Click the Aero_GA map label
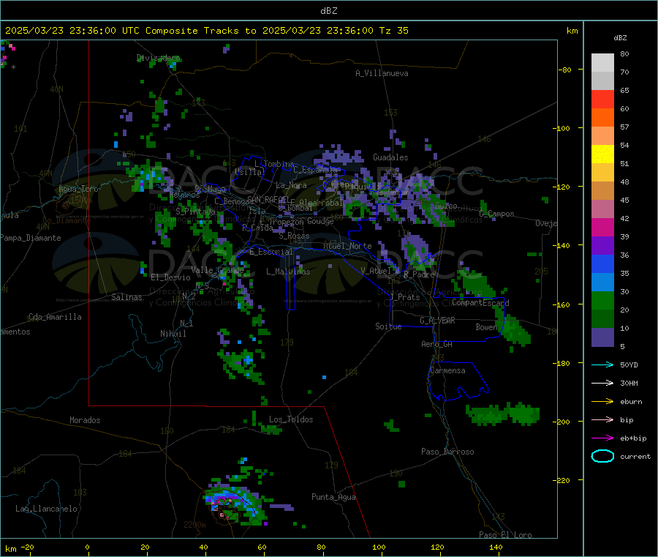The height and width of the screenshot is (557, 658). point(437,344)
